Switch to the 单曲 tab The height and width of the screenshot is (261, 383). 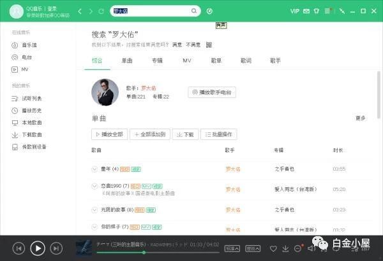pyautogui.click(x=127, y=60)
